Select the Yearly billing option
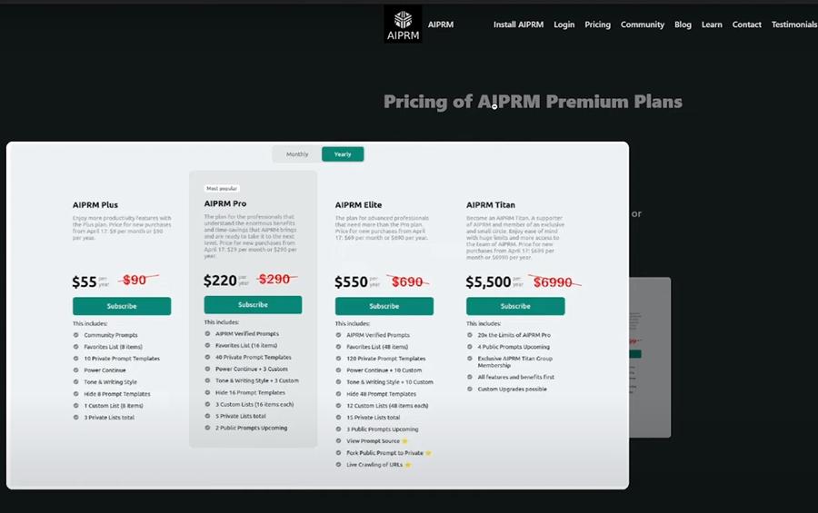This screenshot has width=818, height=513. coord(343,154)
